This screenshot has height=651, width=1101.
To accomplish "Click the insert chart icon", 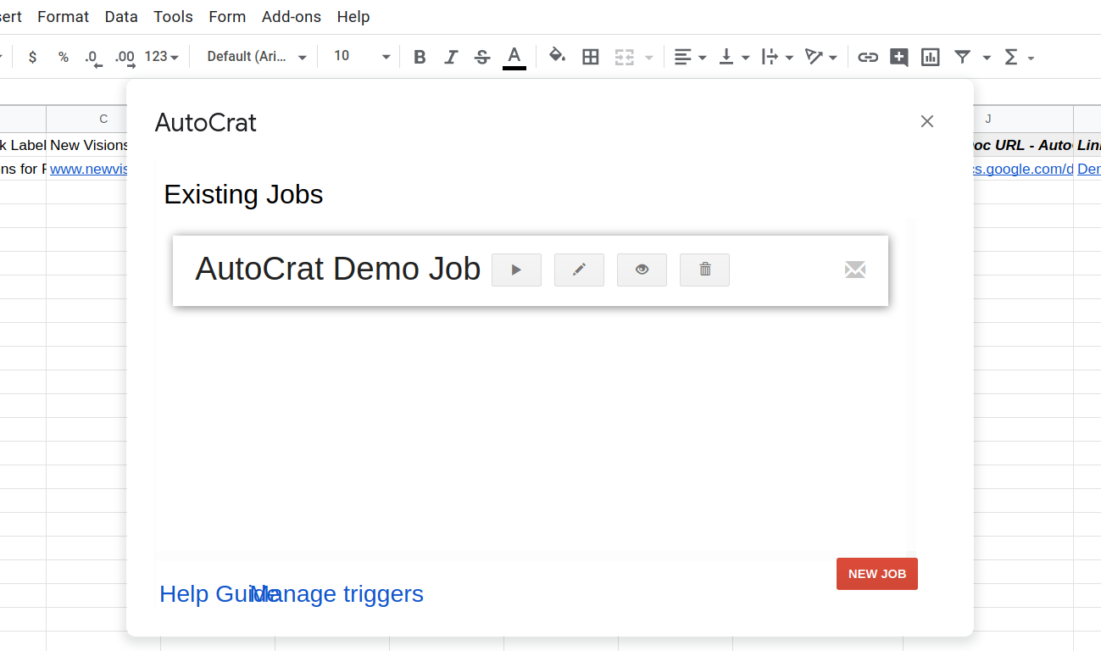I will point(931,57).
